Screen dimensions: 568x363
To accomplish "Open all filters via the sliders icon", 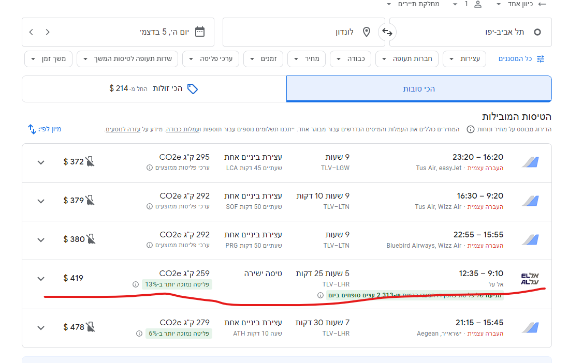I will (541, 59).
